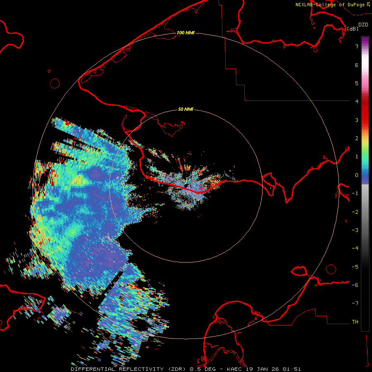Click the 2 value on the color scale

(x=357, y=138)
